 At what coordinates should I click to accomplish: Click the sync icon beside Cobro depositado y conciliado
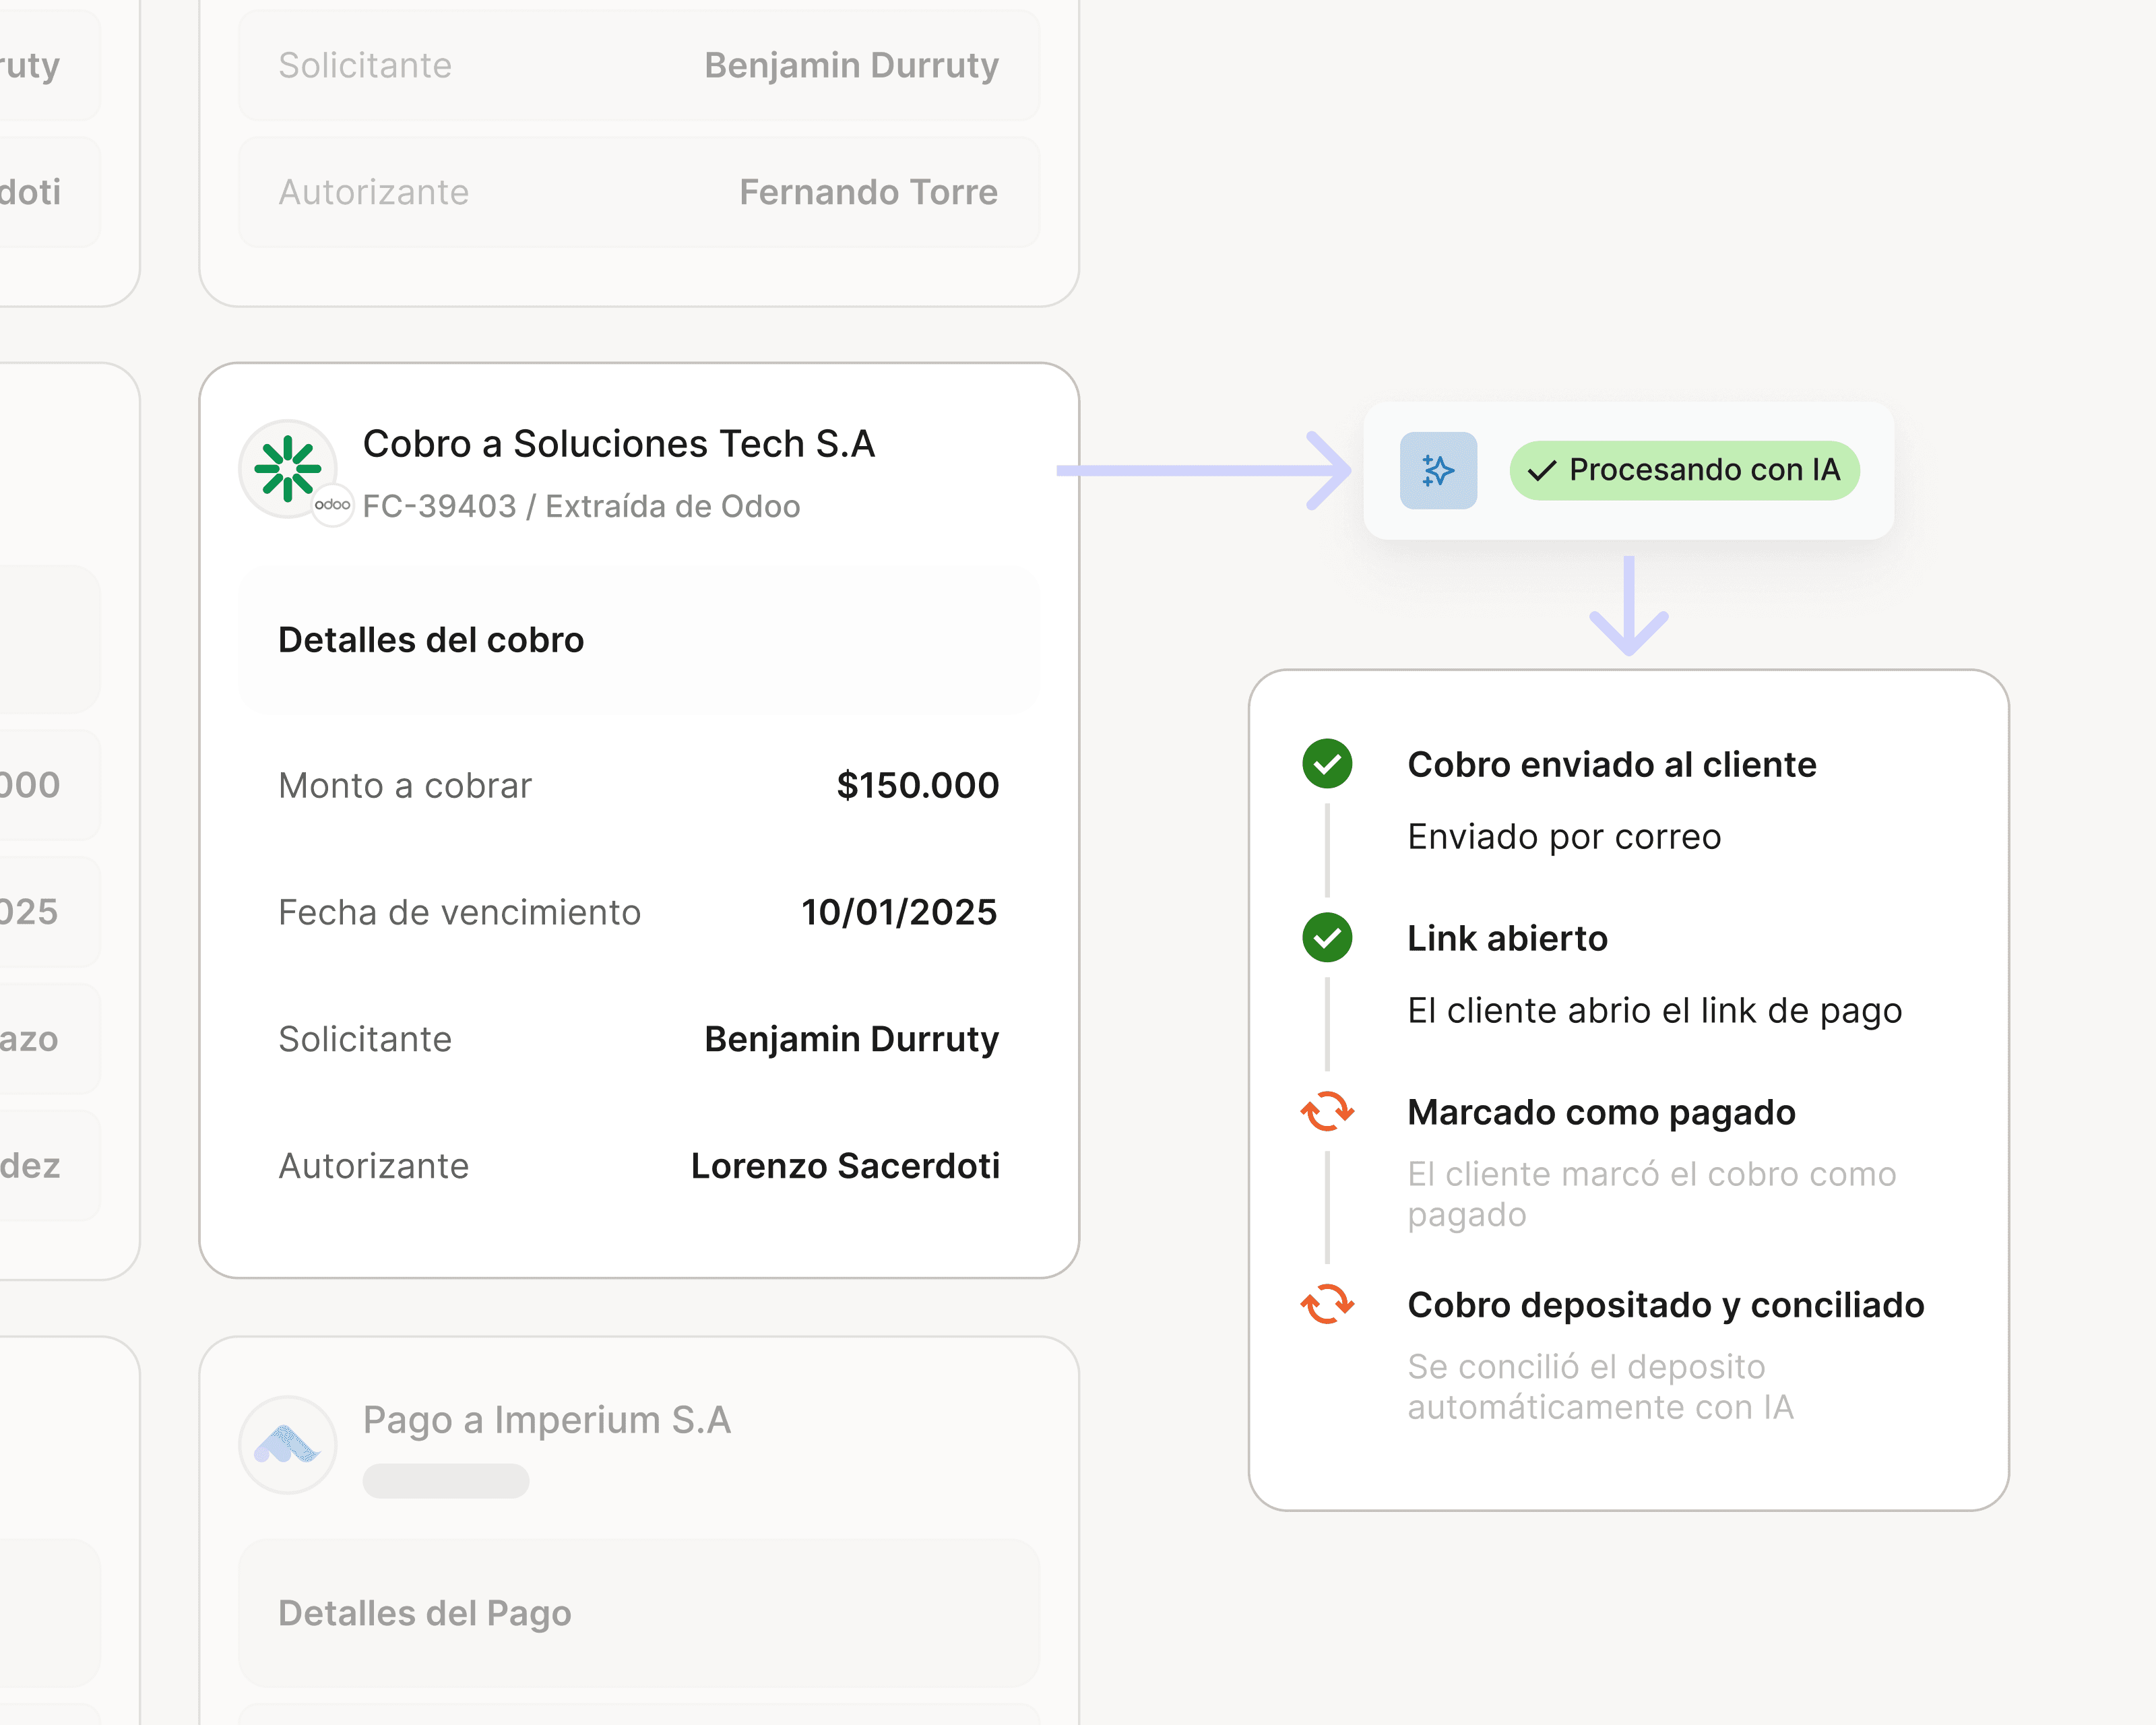pyautogui.click(x=1326, y=1305)
